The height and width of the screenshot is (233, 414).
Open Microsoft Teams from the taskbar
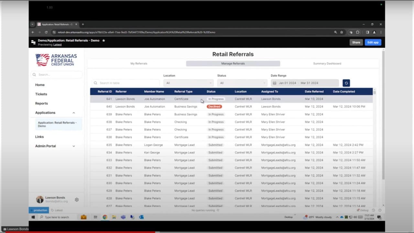click(123, 217)
